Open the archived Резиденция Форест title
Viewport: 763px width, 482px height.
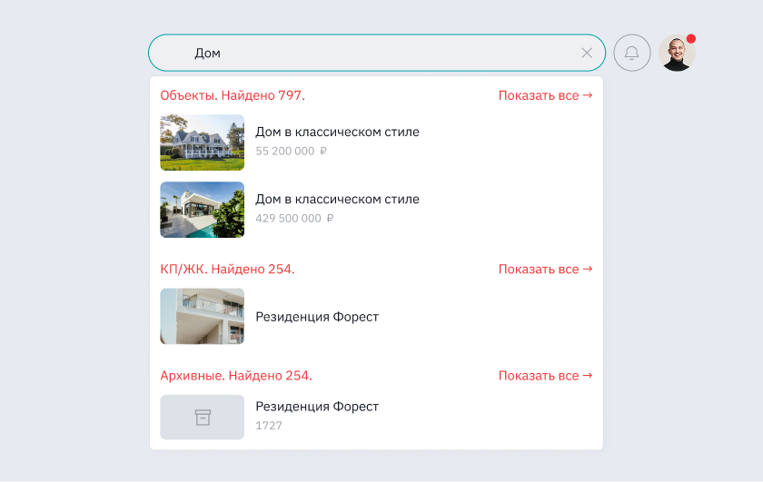click(317, 407)
